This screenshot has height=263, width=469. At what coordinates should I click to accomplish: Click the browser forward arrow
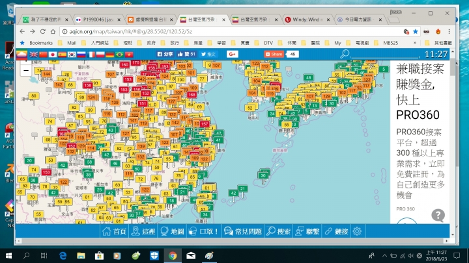click(x=33, y=31)
